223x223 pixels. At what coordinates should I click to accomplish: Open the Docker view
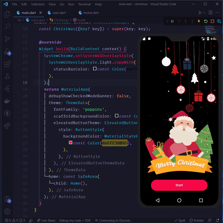coord(7,101)
